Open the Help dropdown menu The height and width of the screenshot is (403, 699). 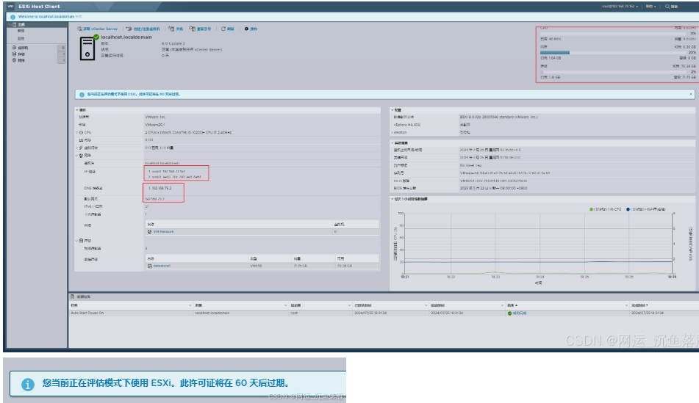[x=650, y=6]
